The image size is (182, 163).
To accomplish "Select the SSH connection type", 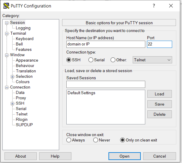I will click(69, 60).
